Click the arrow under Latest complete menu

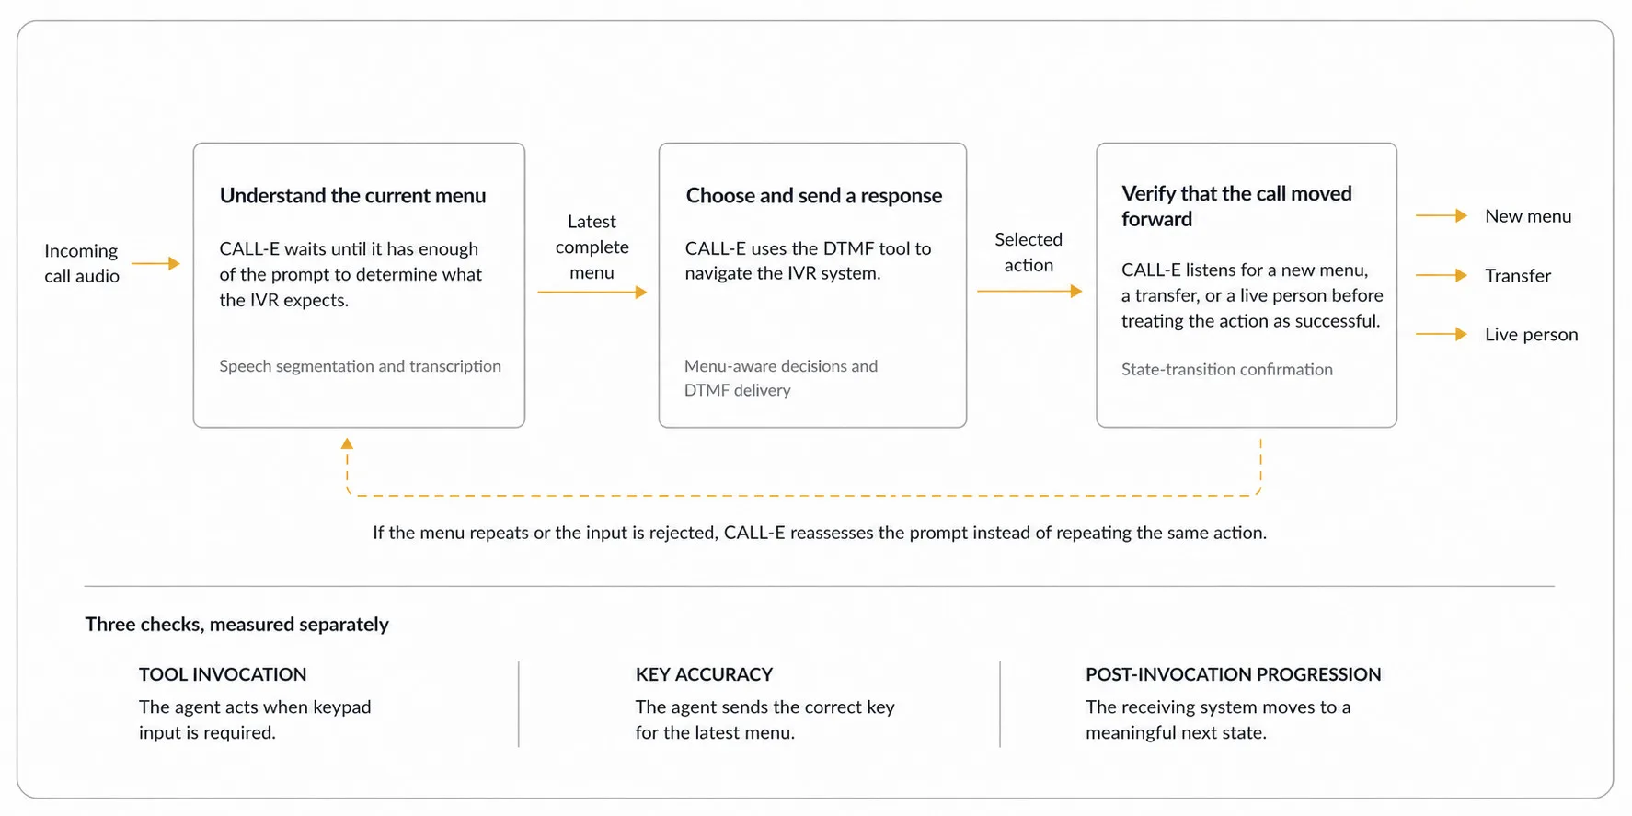(592, 292)
